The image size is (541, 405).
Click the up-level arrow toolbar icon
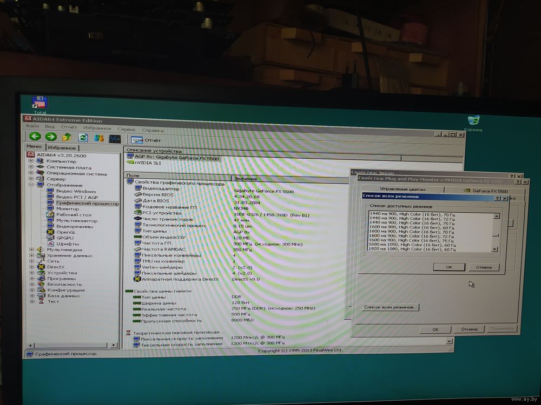(x=67, y=137)
